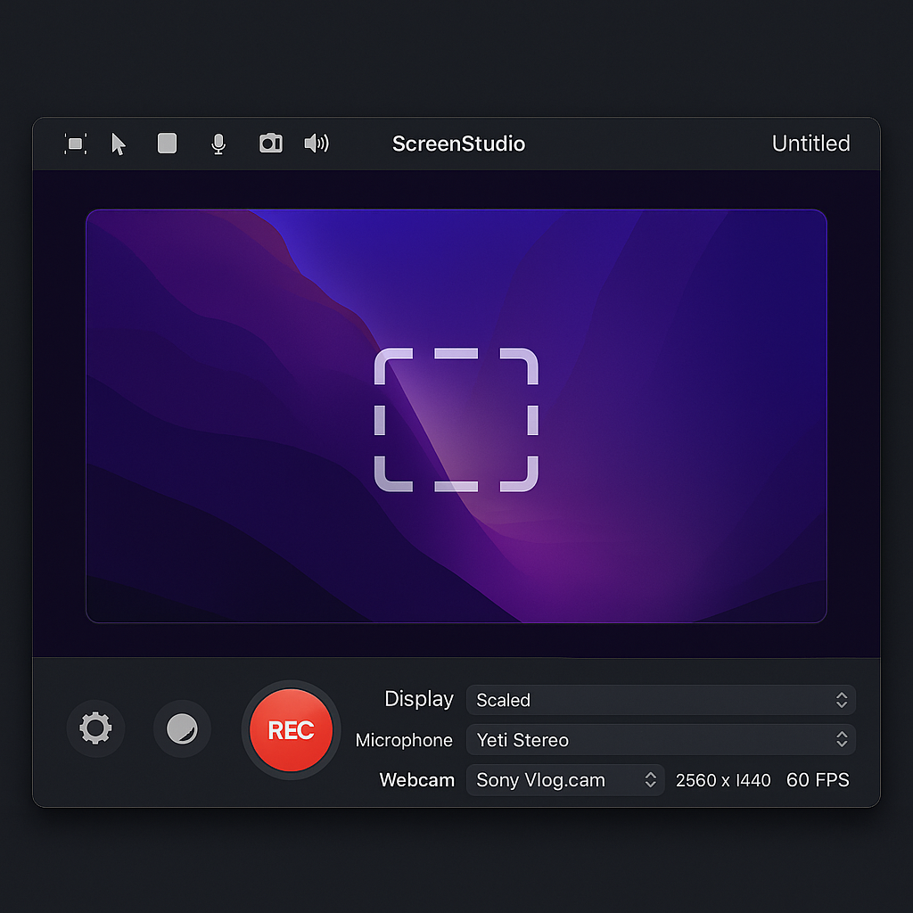913x913 pixels.
Task: Click the Untitled project name
Action: click(x=810, y=144)
